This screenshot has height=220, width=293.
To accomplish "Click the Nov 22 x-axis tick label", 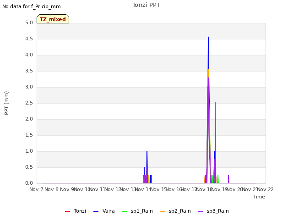I will point(266,189).
